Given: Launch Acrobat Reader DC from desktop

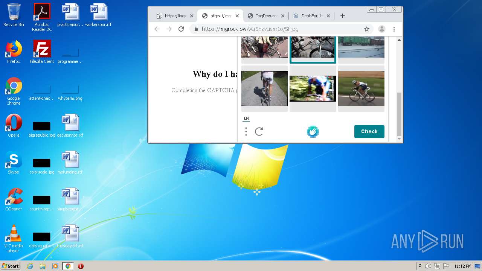Looking at the screenshot, I should coord(42,17).
